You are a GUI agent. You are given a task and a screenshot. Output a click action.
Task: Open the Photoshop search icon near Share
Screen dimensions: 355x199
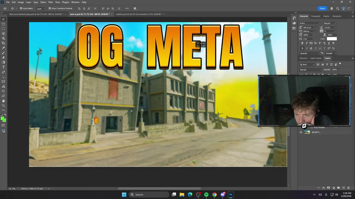(x=338, y=8)
